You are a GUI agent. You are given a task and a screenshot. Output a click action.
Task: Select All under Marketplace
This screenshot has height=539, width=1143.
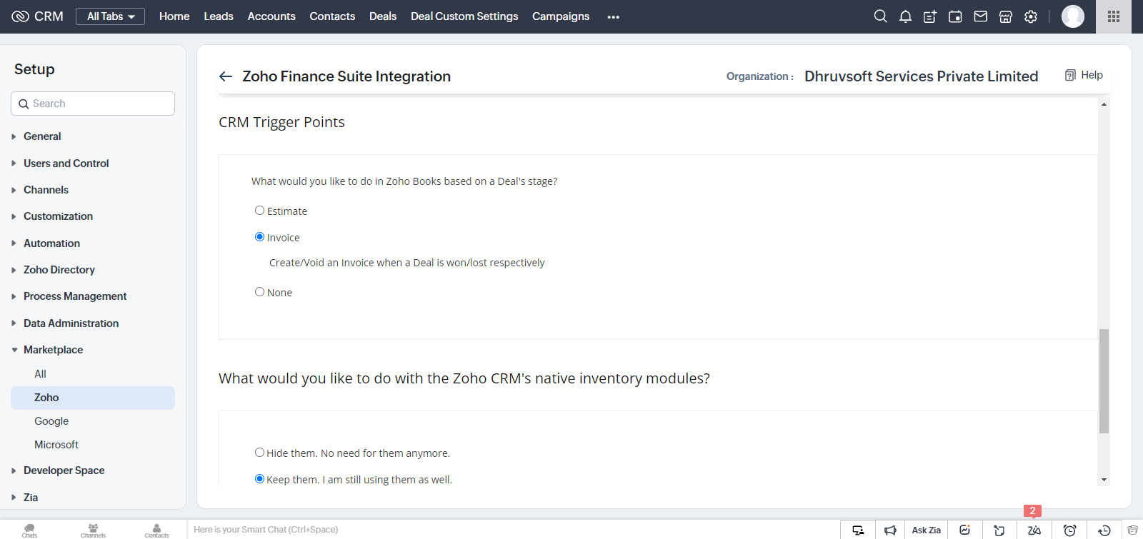click(x=40, y=374)
